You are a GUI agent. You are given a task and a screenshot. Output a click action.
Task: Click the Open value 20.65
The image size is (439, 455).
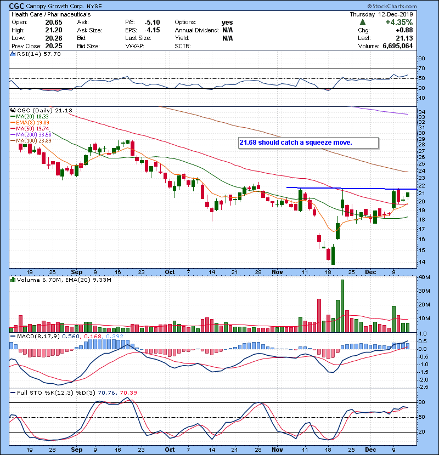click(x=54, y=22)
